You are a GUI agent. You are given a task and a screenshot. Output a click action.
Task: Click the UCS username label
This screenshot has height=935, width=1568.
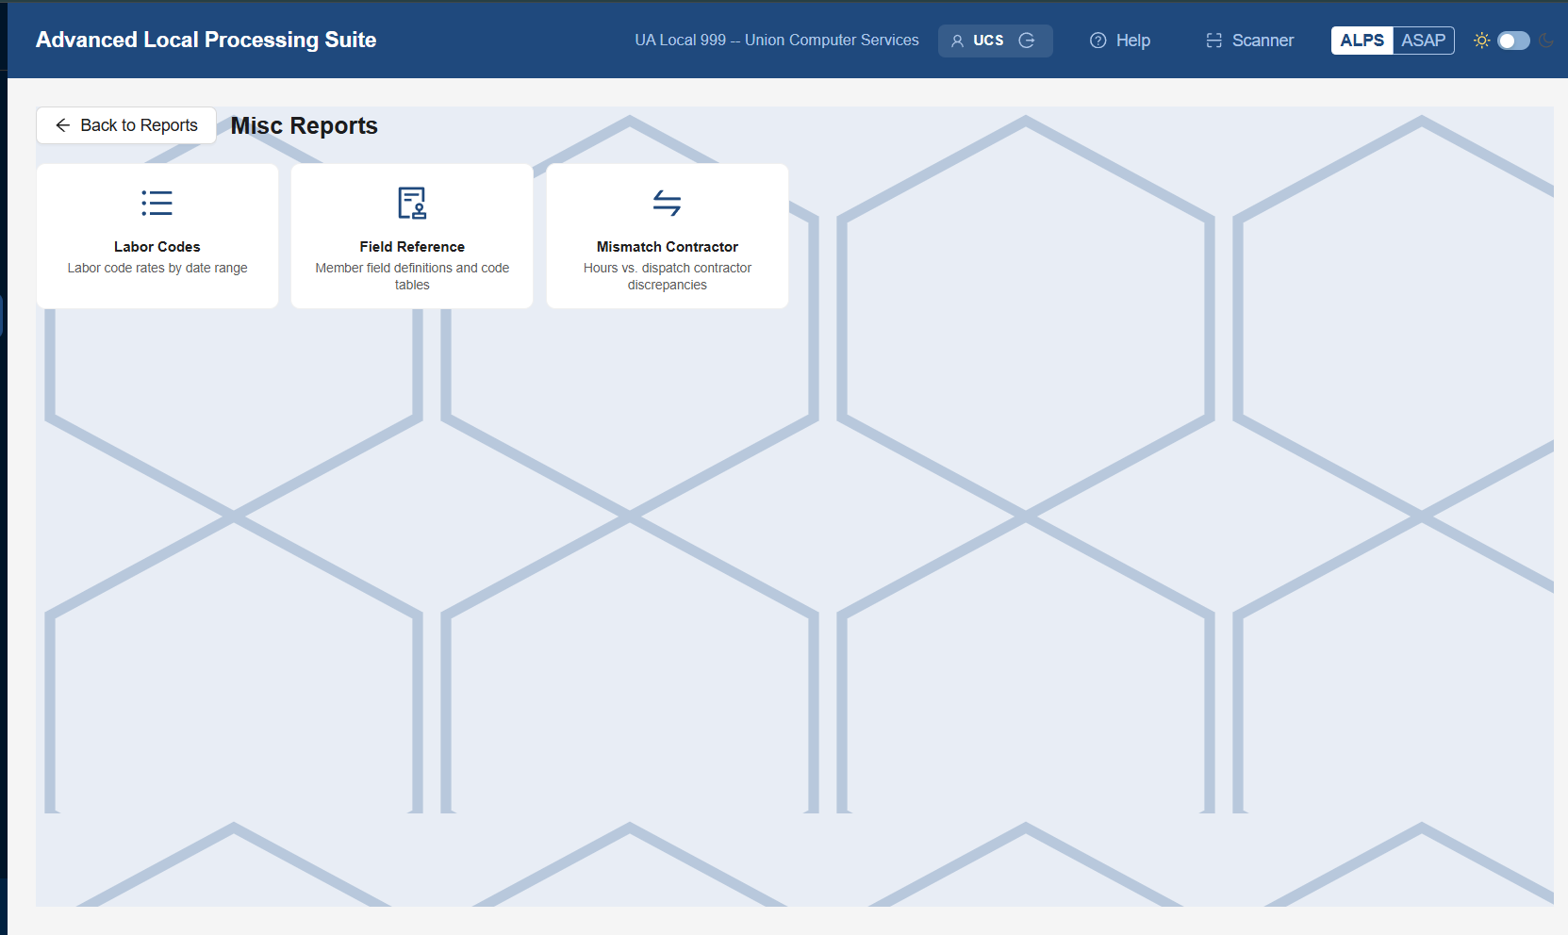tap(988, 41)
